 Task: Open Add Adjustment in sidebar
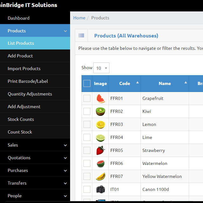tap(35, 107)
